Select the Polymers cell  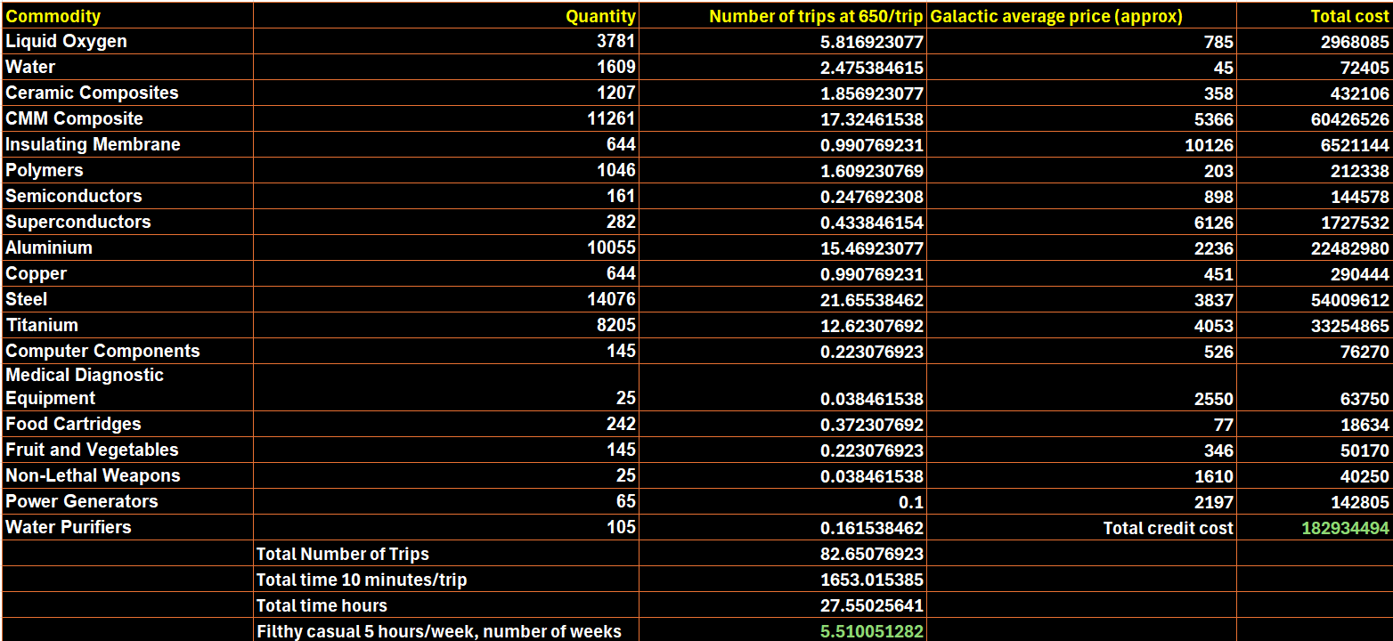pyautogui.click(x=127, y=170)
